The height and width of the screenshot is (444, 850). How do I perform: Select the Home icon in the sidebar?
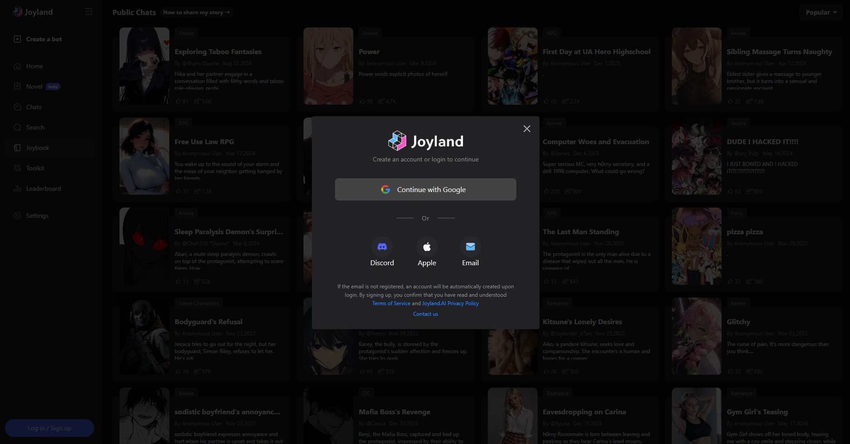(17, 66)
